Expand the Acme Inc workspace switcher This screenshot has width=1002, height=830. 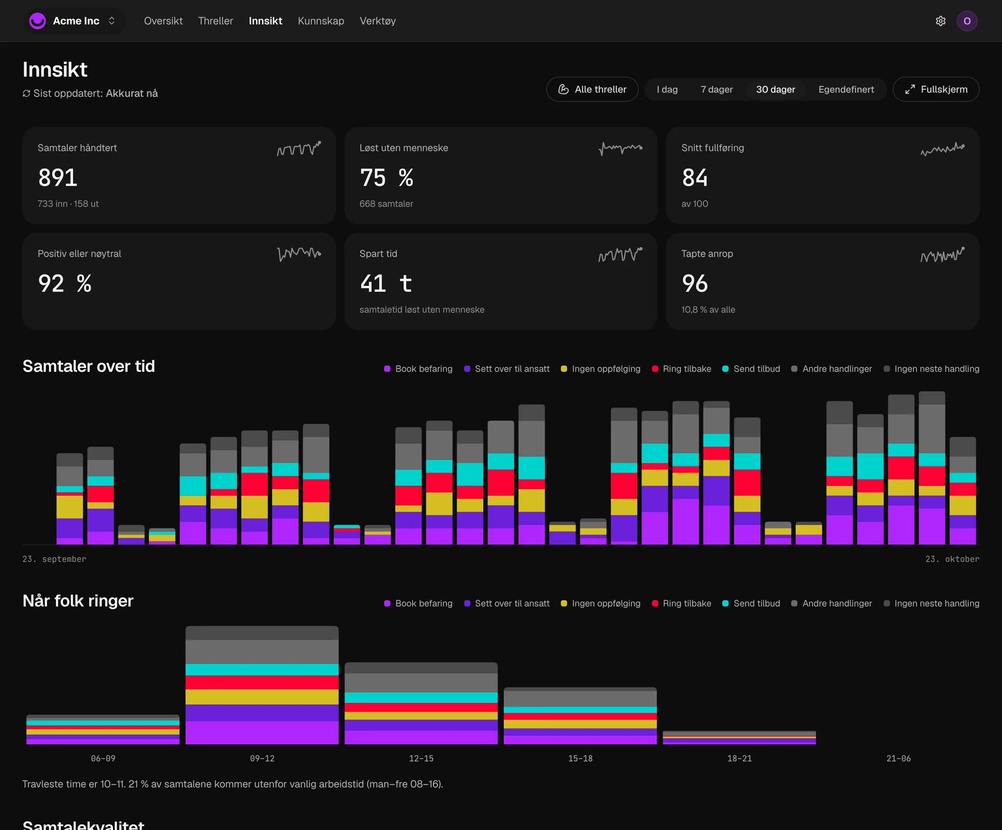[74, 21]
